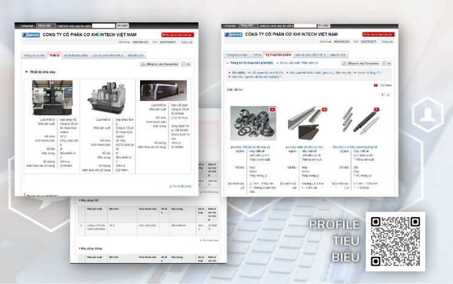The image size is (453, 284).
Task: Click 'Máy phay đứng' heading in bottom window
Action: pyautogui.click(x=91, y=248)
